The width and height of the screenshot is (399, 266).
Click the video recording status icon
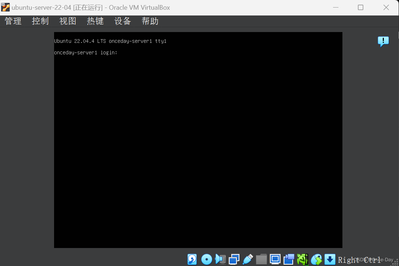point(289,260)
